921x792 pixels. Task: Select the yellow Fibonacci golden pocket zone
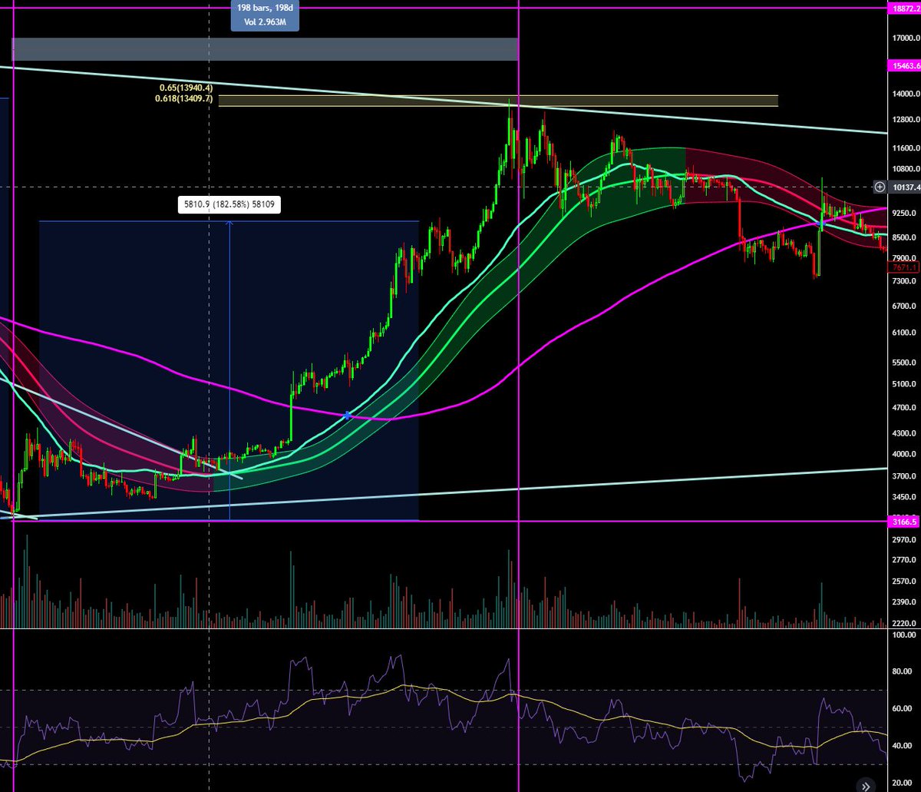[x=497, y=101]
